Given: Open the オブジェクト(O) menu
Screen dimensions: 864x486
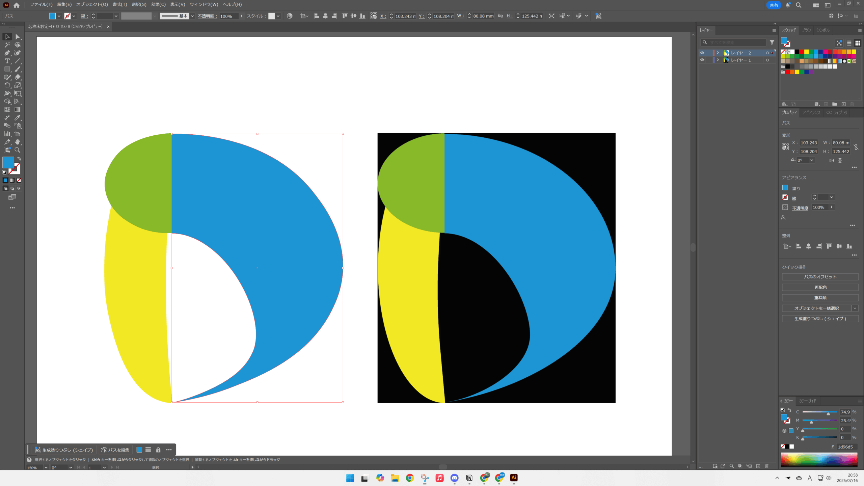Looking at the screenshot, I should 92,4.
